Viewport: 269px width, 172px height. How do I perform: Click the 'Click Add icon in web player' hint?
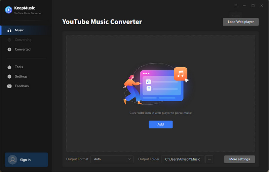click(x=161, y=113)
